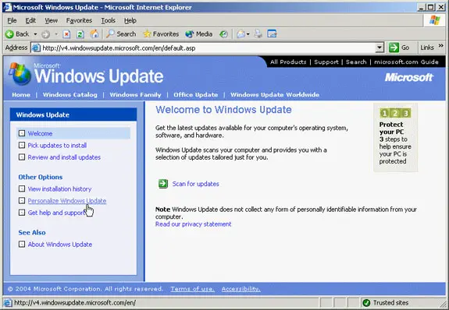Screen dimensions: 449x310
Task: Stop page loading with Stop icon
Action: coord(66,34)
